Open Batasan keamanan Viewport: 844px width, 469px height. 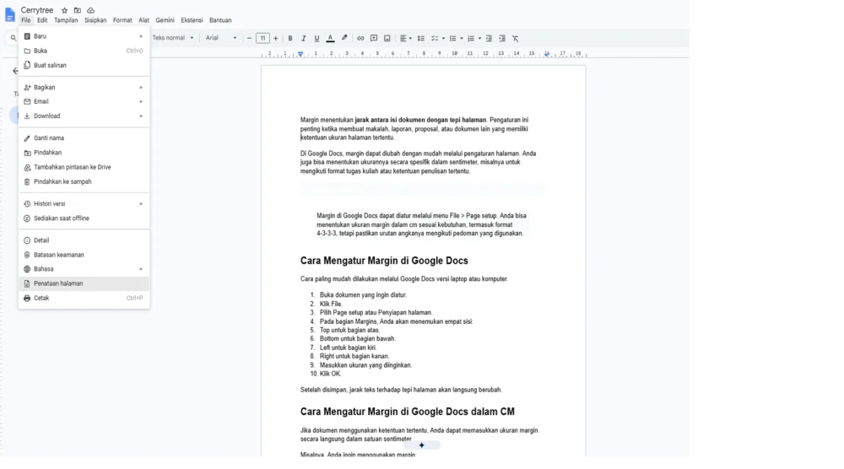pyautogui.click(x=84, y=255)
